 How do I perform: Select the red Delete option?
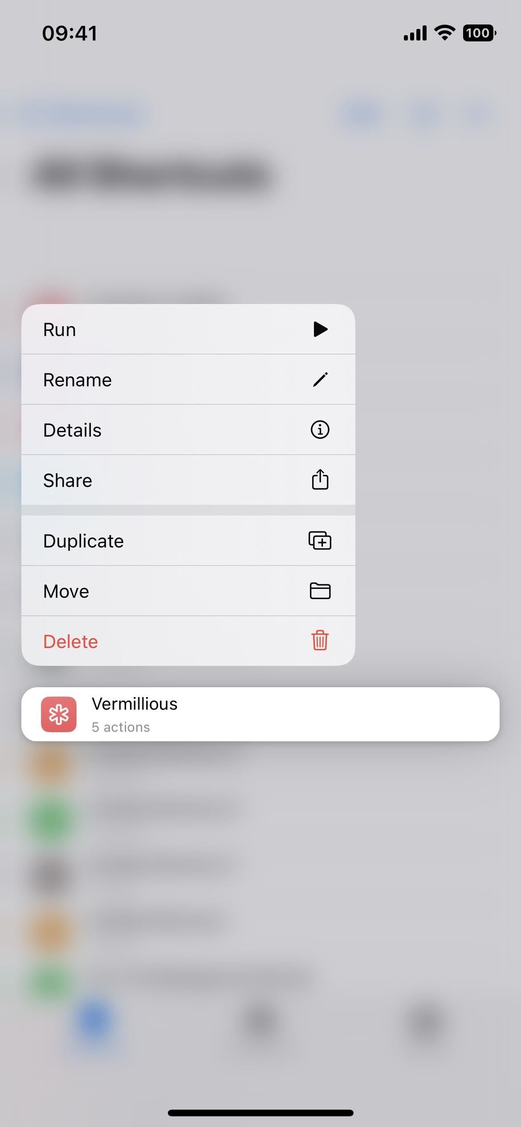188,641
